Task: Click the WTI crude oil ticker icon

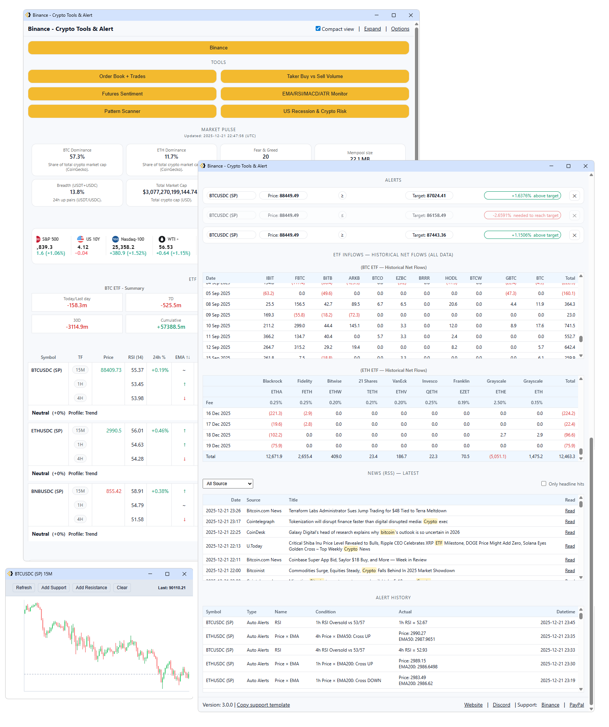Action: click(162, 239)
